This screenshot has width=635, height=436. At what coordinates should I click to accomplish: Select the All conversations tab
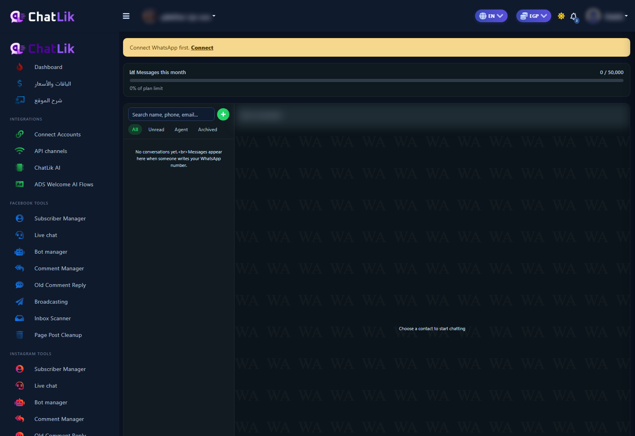coord(135,130)
